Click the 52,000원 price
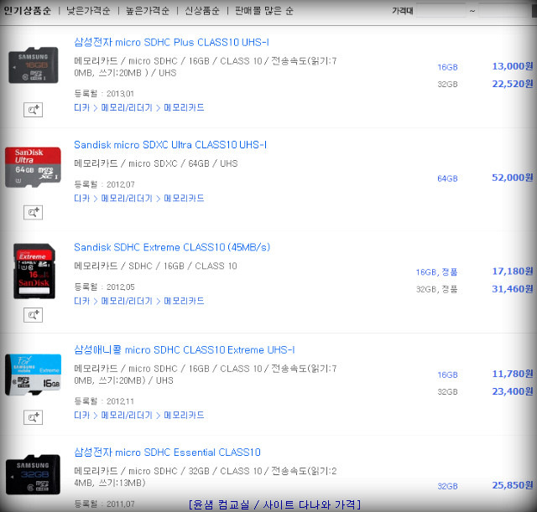Viewport: 537px width, 512px height. [513, 178]
